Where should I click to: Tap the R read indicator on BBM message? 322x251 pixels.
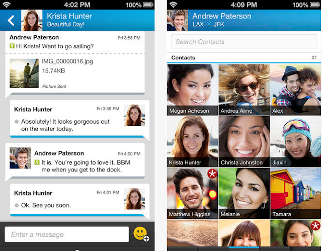[37, 162]
